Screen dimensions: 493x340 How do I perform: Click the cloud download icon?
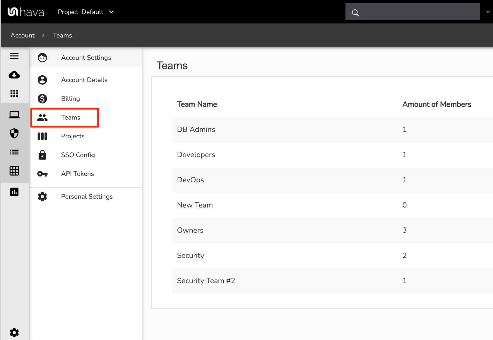14,75
